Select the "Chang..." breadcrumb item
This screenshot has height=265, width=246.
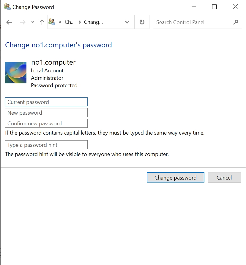93,22
